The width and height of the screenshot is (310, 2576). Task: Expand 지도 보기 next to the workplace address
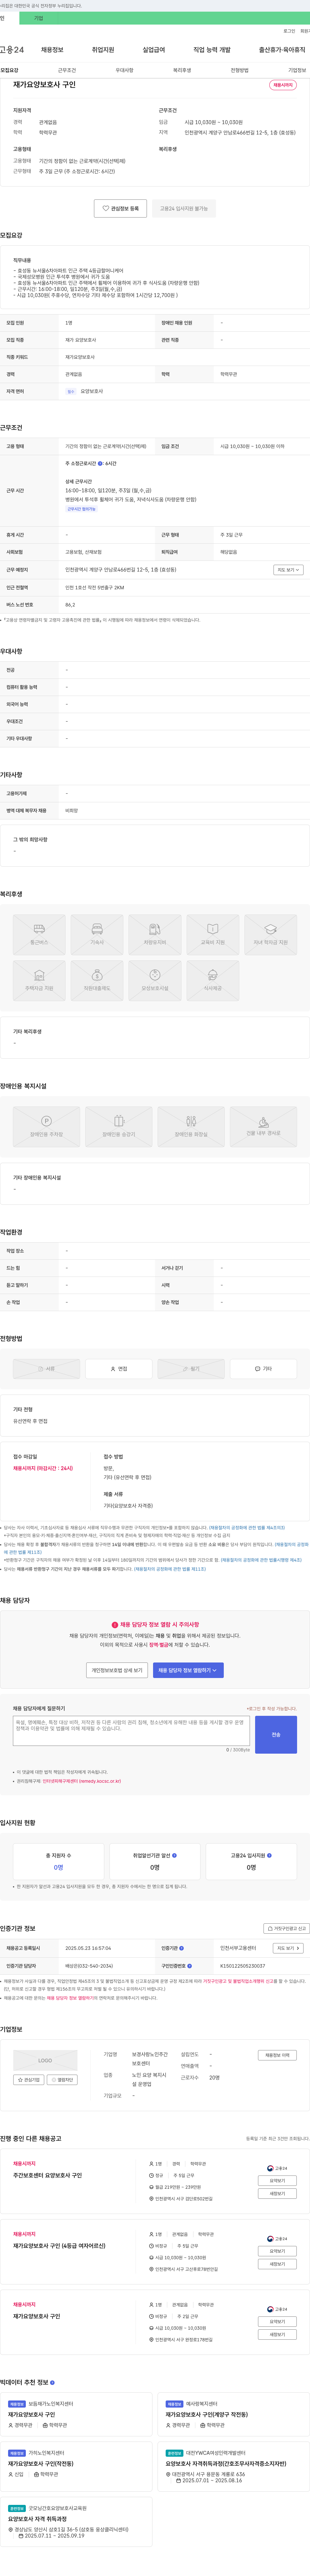coord(288,570)
